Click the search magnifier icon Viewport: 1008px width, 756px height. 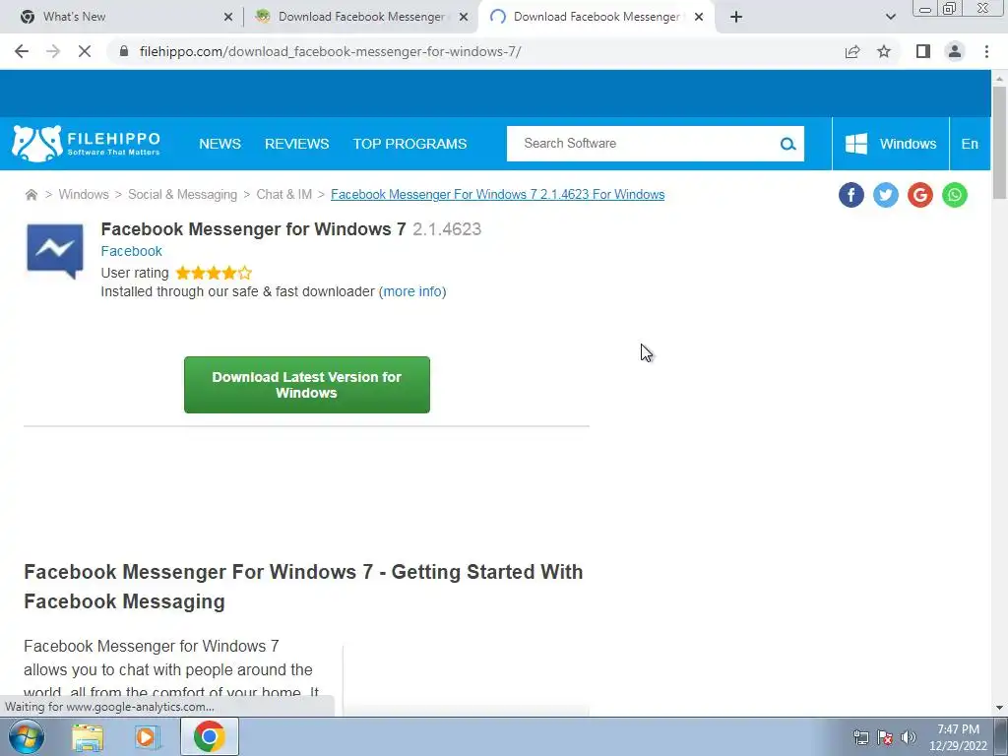pyautogui.click(x=788, y=144)
